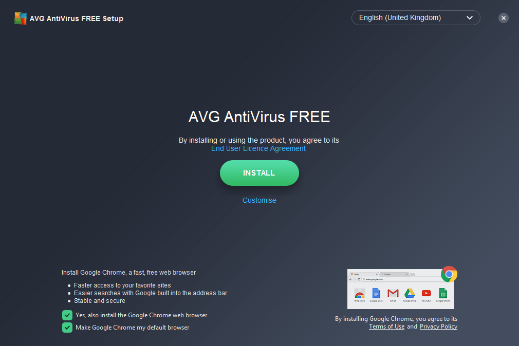Image resolution: width=519 pixels, height=346 pixels.
Task: Open the Chrome Terms of Use link
Action: click(386, 326)
